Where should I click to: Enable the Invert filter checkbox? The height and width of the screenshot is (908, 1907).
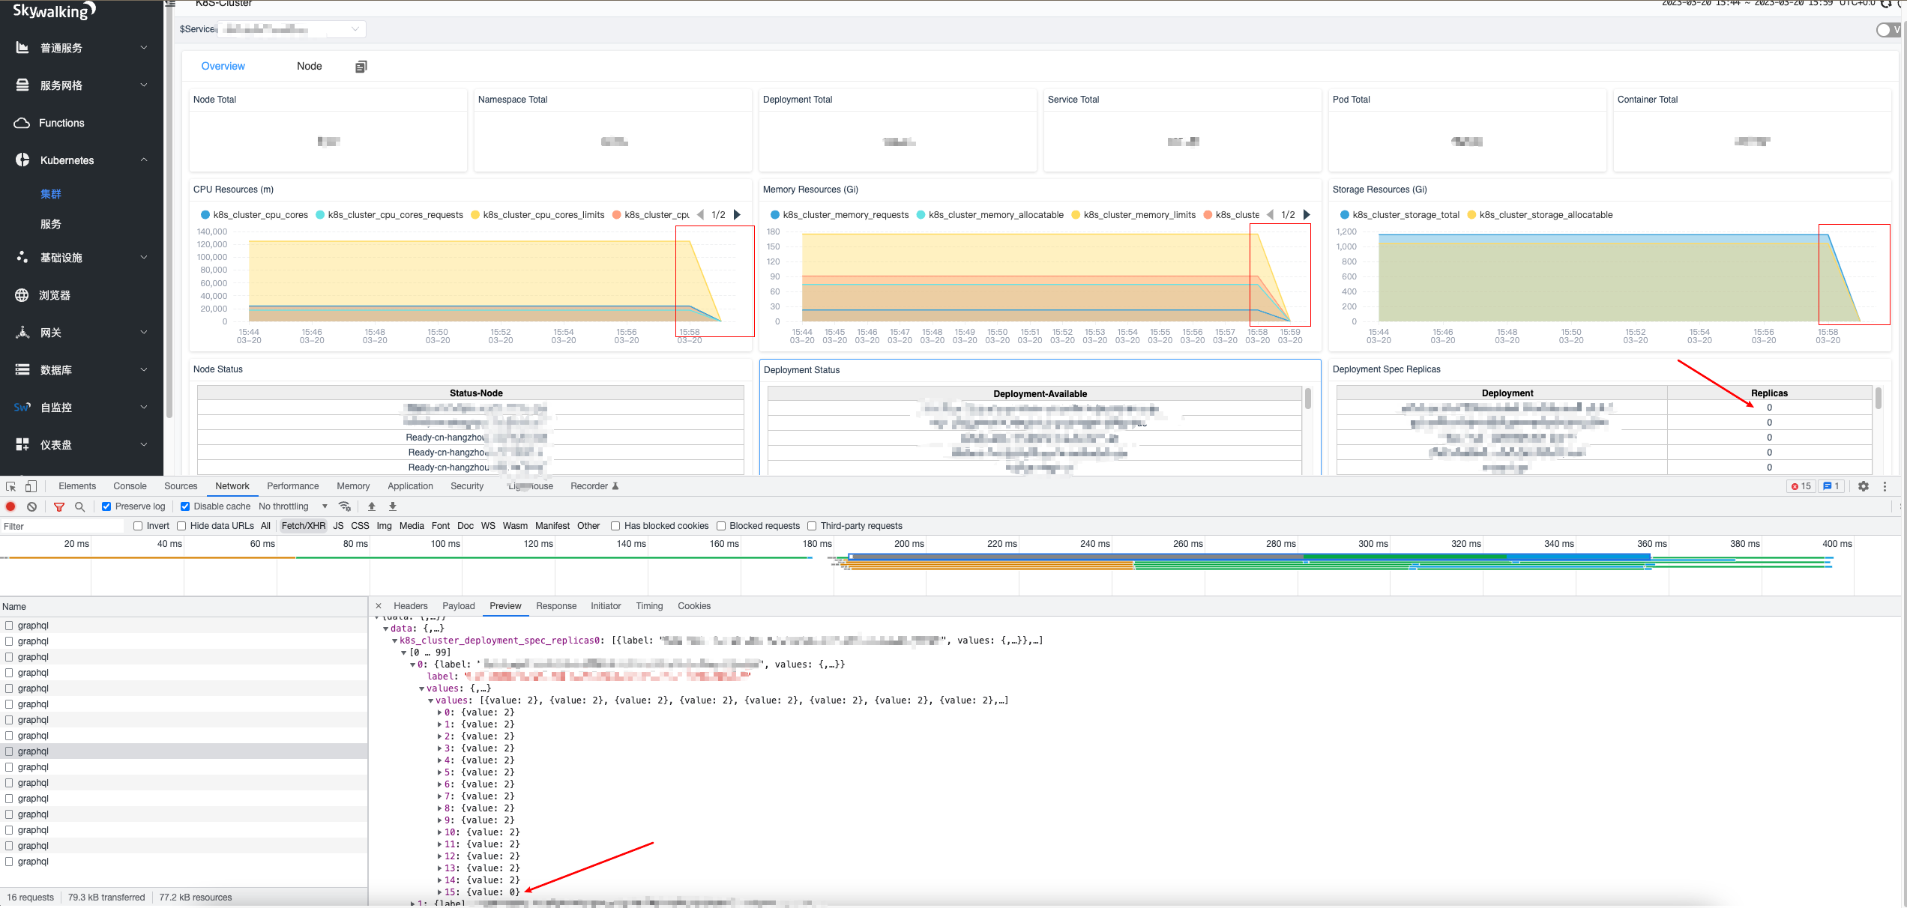pyautogui.click(x=138, y=526)
